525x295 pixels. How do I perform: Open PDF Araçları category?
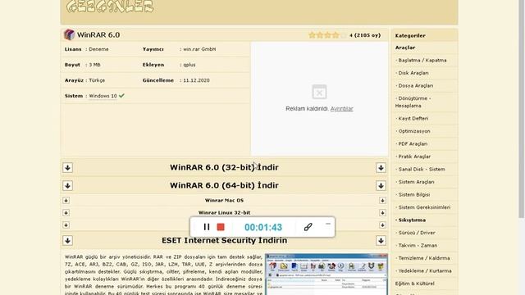[x=413, y=144]
